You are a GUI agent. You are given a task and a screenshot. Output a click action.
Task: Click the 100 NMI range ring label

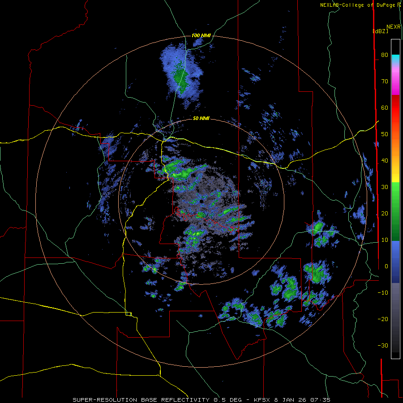click(201, 35)
